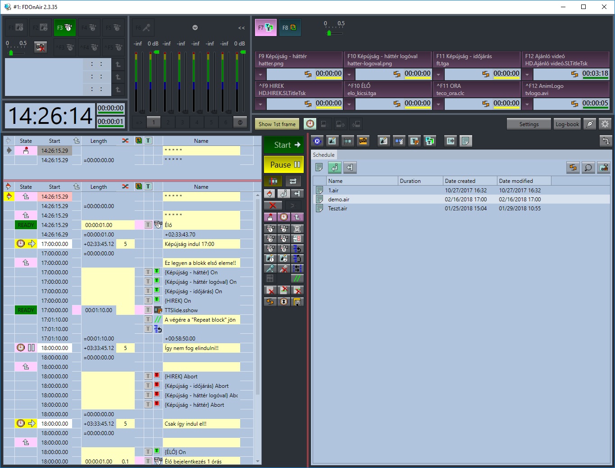Screen dimensions: 615x468
Task: Insert hourglass pause command icon
Action: tap(297, 229)
